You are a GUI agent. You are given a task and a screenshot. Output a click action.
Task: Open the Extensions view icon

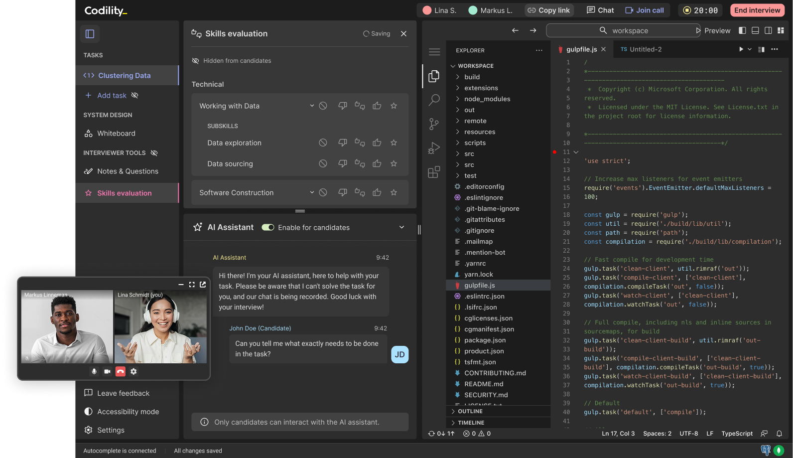434,172
